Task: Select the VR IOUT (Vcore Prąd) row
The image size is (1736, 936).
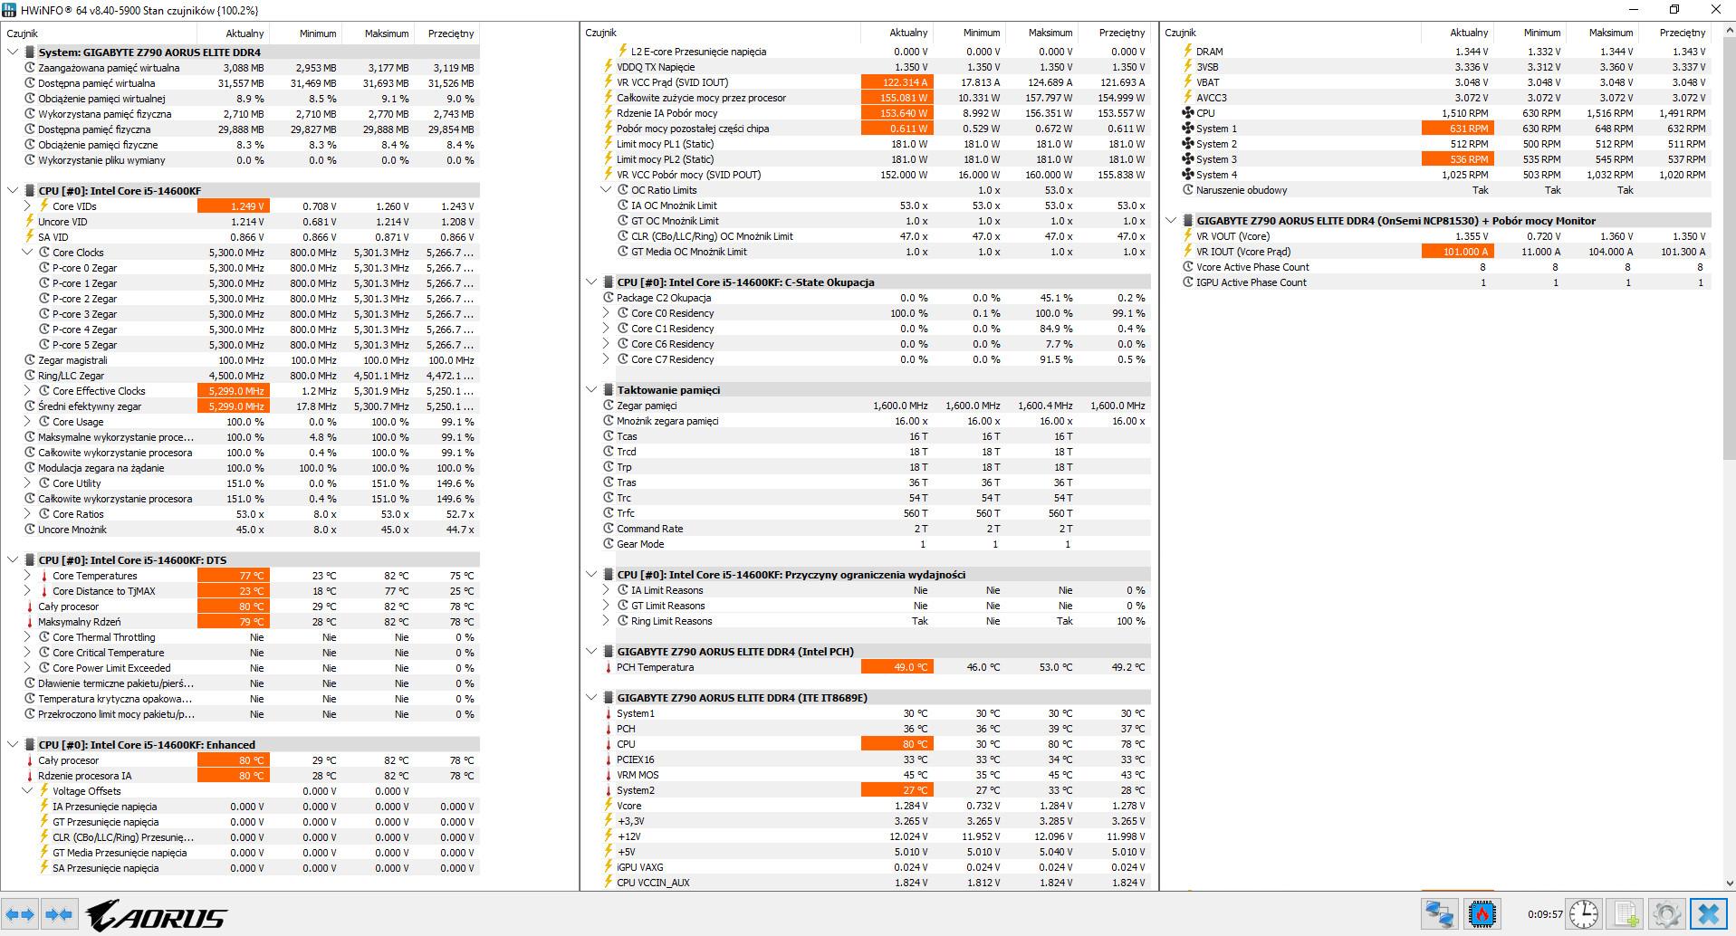Action: click(x=1242, y=252)
